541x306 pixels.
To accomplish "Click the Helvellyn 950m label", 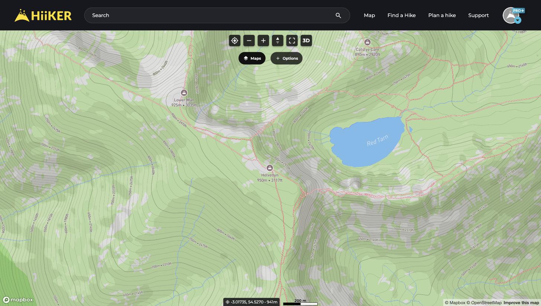I will 270,178.
